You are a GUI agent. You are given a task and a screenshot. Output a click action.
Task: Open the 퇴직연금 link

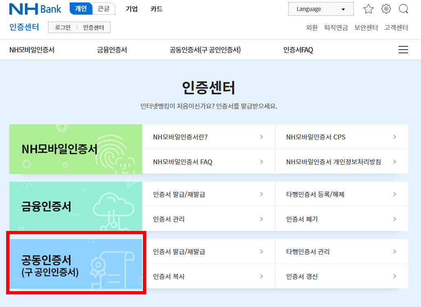click(x=335, y=28)
